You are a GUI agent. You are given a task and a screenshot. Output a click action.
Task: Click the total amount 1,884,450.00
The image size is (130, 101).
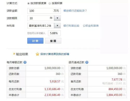point(114,95)
